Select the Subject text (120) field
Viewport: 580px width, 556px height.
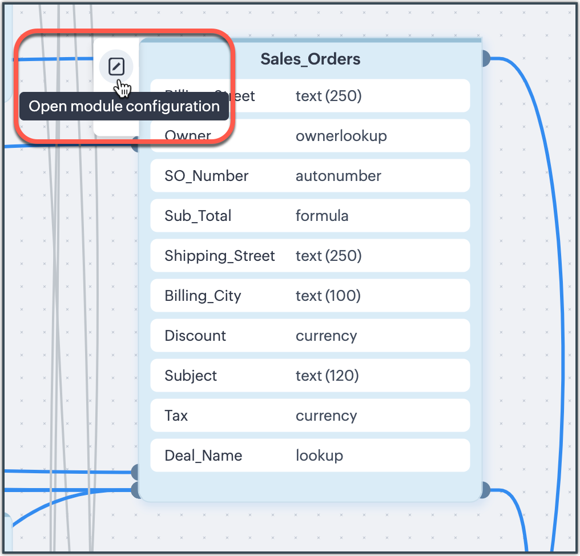click(310, 376)
